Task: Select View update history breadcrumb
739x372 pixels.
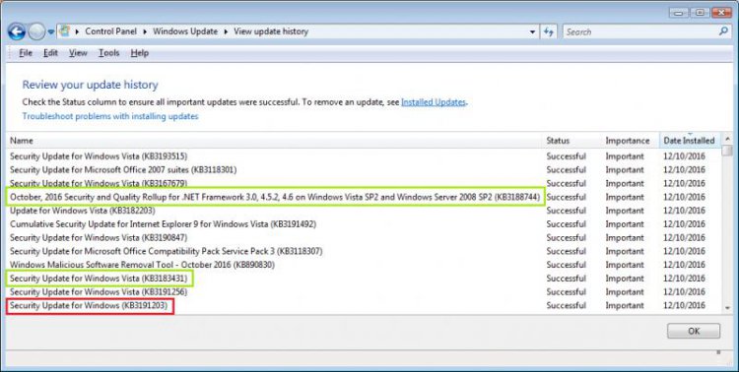Action: (x=271, y=31)
